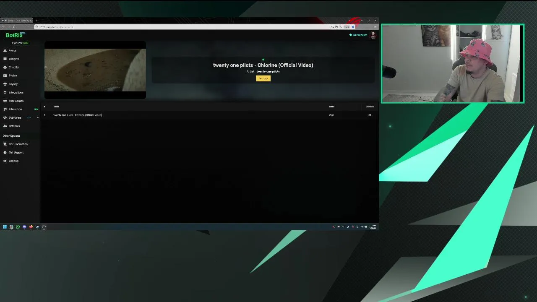Image resolution: width=537 pixels, height=302 pixels.
Task: Open Mini-Games gamepad icon
Action: [x=5, y=101]
